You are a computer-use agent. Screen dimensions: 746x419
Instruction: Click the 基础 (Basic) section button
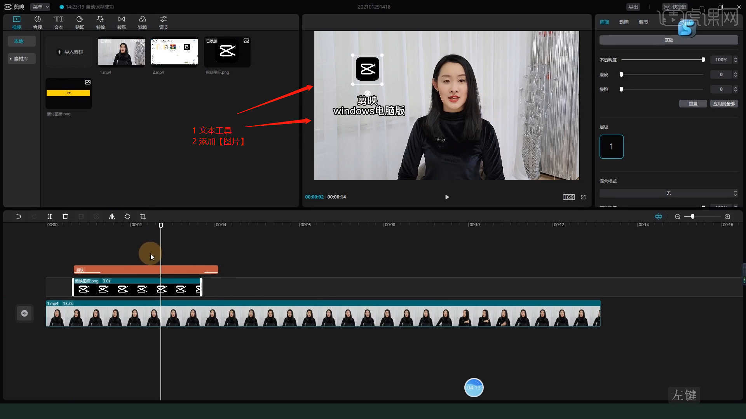(x=669, y=40)
